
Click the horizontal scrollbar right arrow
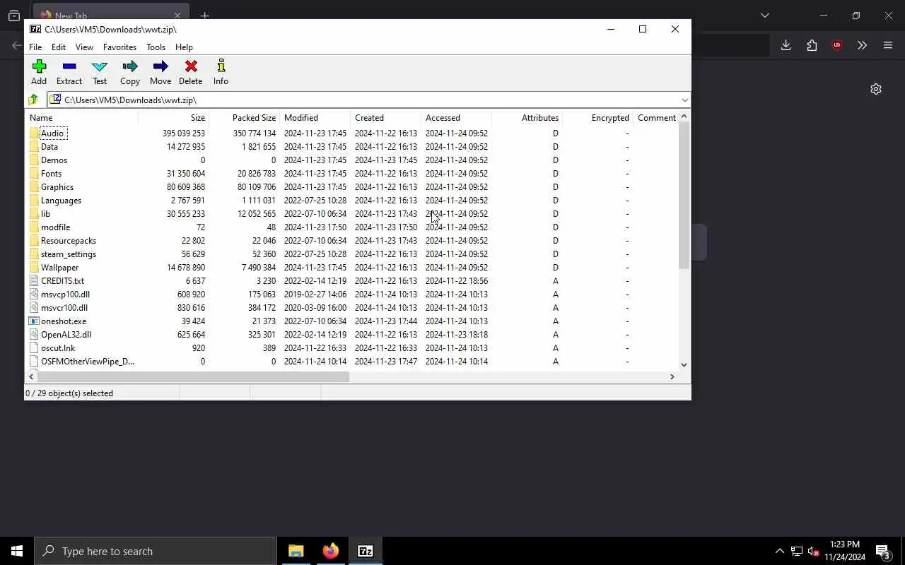point(672,376)
